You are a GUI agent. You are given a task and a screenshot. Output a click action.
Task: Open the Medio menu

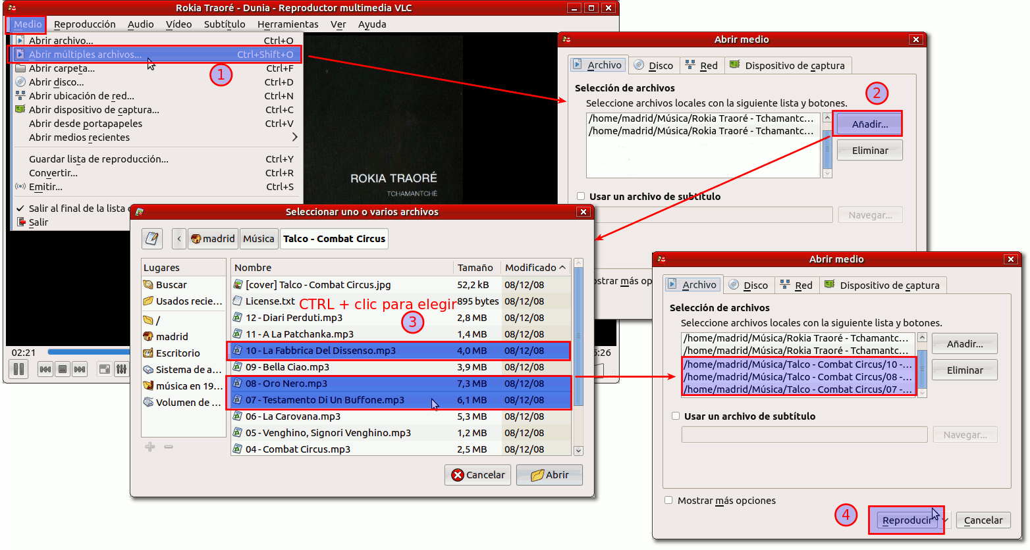(28, 24)
